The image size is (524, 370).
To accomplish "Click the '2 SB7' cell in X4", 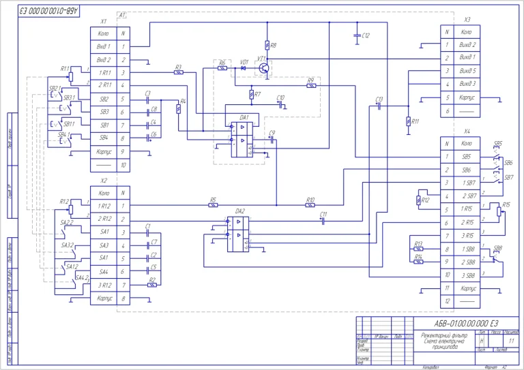I will (467, 196).
